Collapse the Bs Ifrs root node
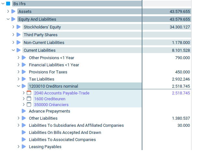Viewport: 197px width, 153px height. [x=3, y=4]
